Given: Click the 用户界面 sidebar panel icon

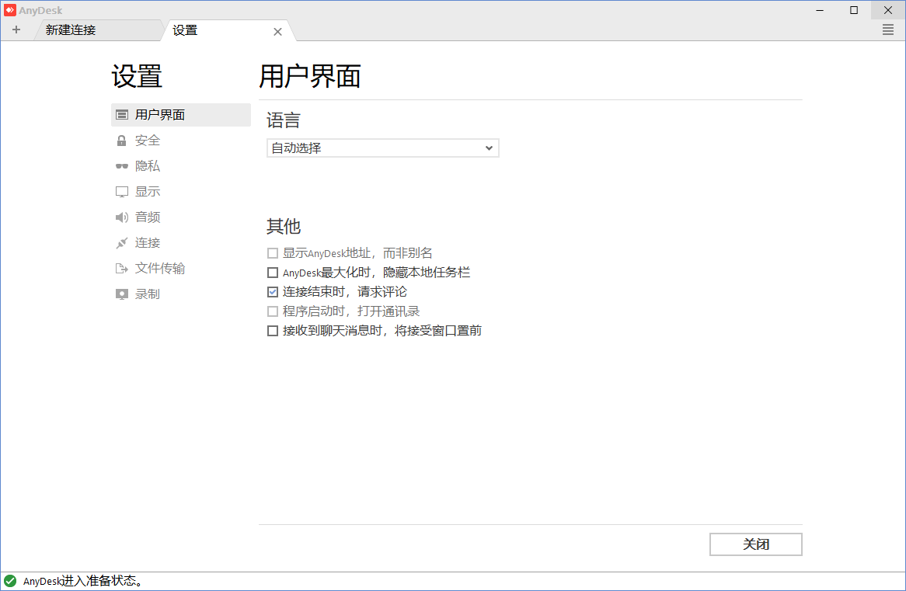Looking at the screenshot, I should [x=122, y=115].
